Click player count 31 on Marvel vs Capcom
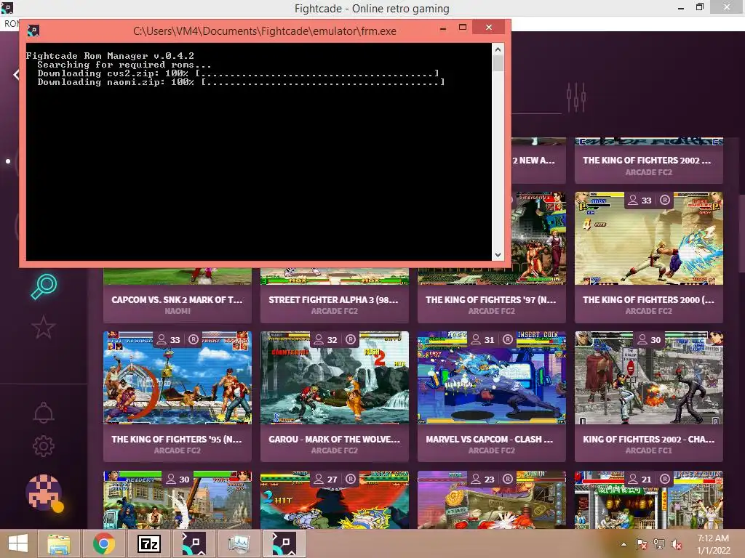 click(x=483, y=340)
